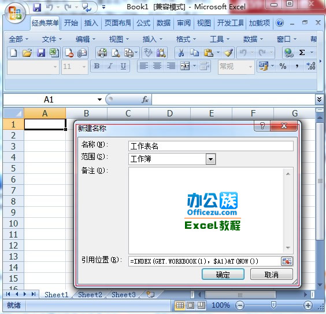
Task: Open the Name Box dropdown arrow
Action: (99, 100)
